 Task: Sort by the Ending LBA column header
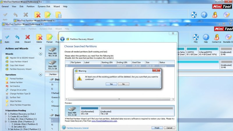(124, 62)
